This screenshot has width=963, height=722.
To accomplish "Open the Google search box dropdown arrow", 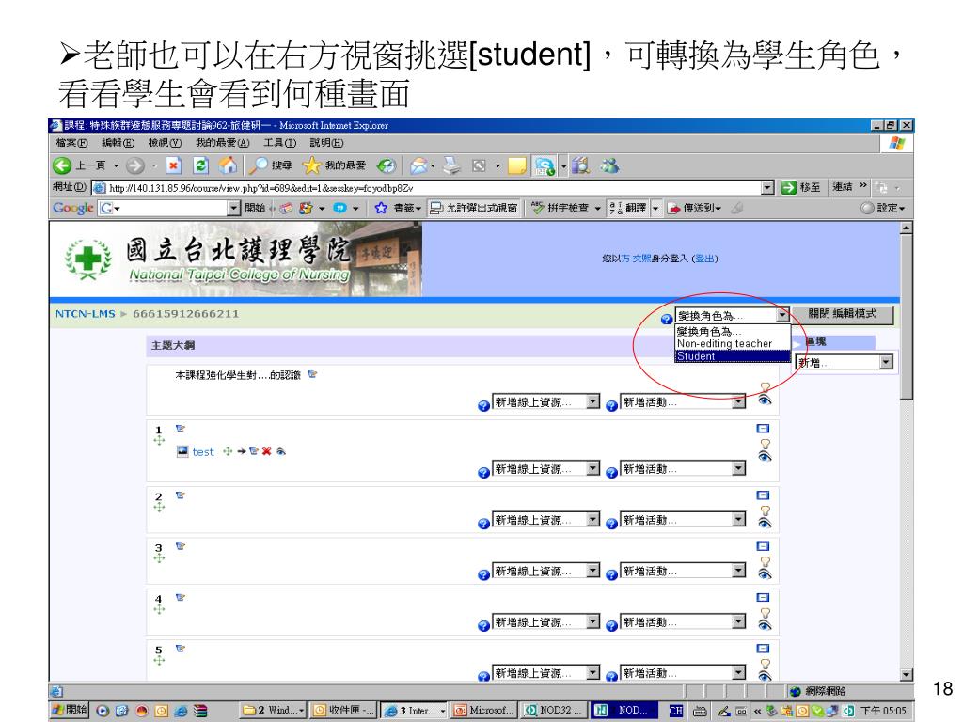I will (x=233, y=208).
